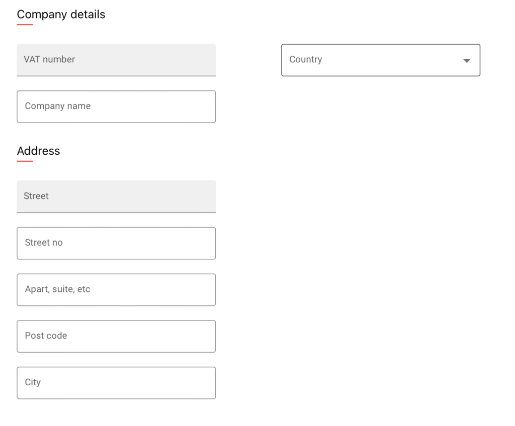Click the Company details heading

pos(61,14)
